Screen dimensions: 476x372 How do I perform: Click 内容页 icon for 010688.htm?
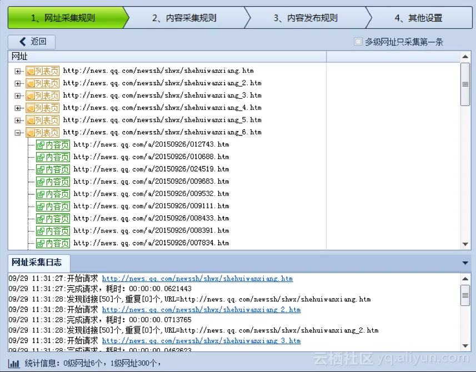point(53,157)
